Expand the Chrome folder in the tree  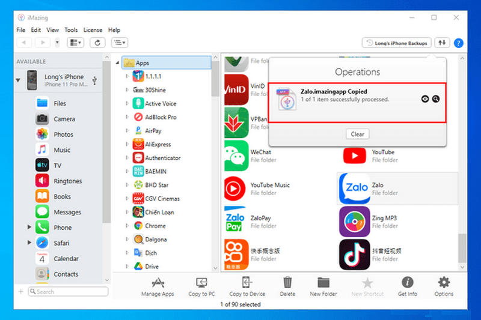pyautogui.click(x=127, y=226)
